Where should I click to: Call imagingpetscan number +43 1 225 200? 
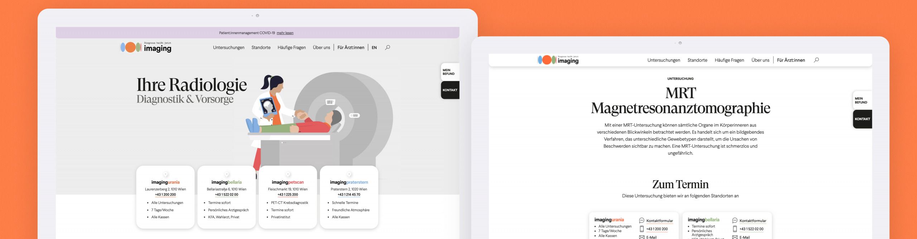[x=288, y=195]
